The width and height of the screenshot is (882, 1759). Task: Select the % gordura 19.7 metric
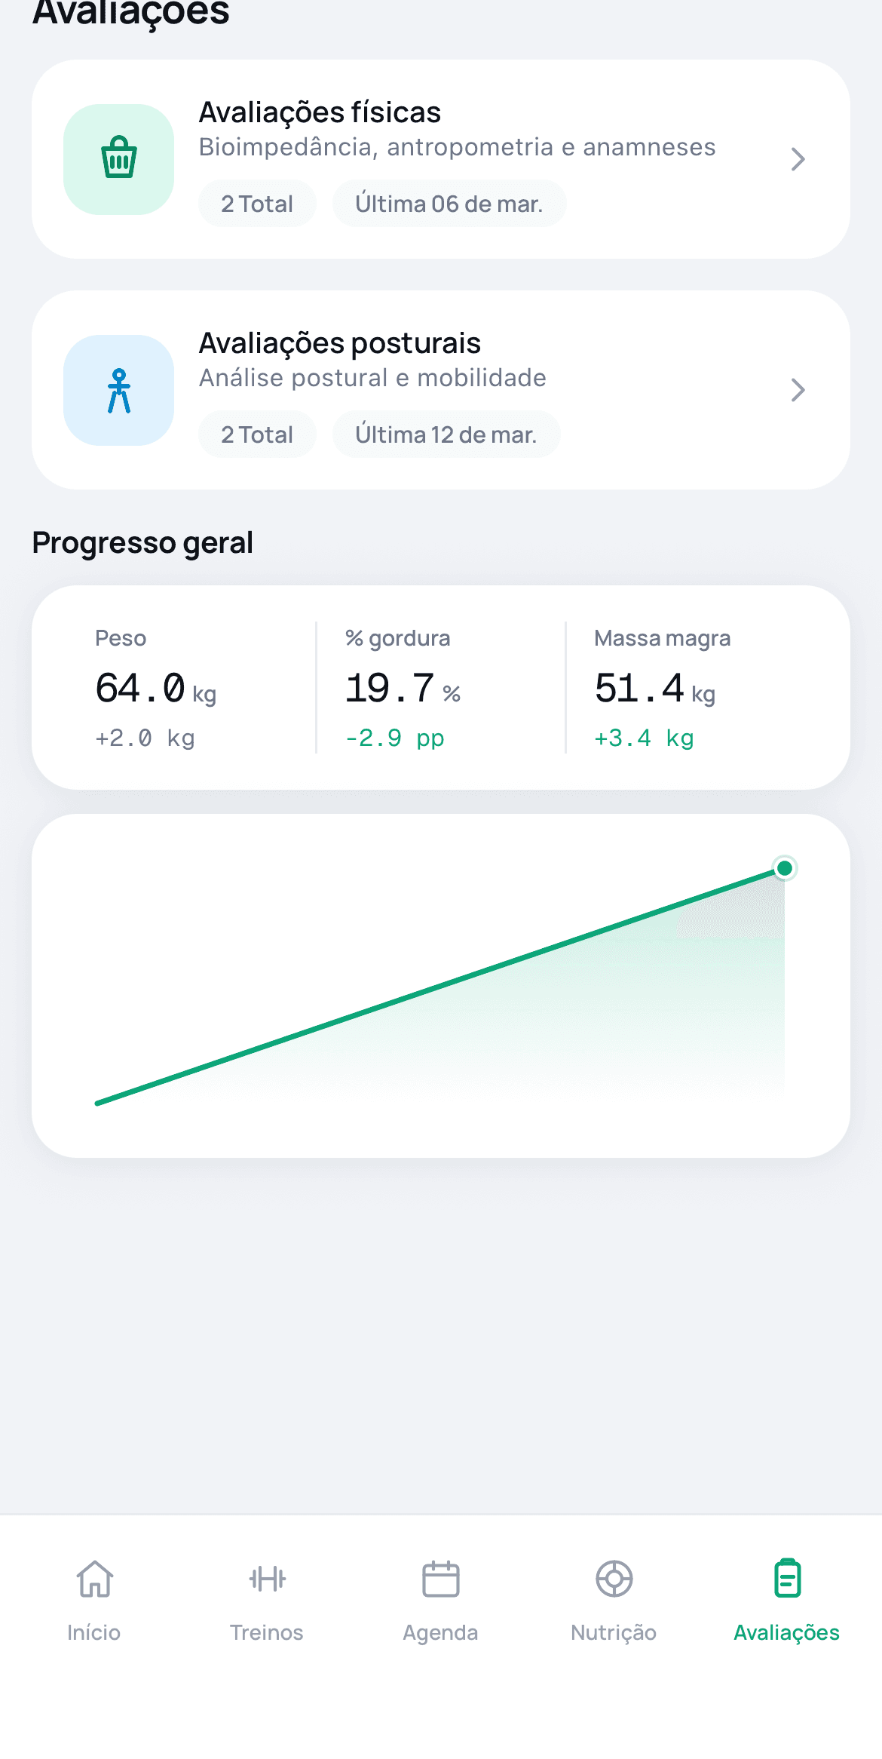tap(403, 687)
